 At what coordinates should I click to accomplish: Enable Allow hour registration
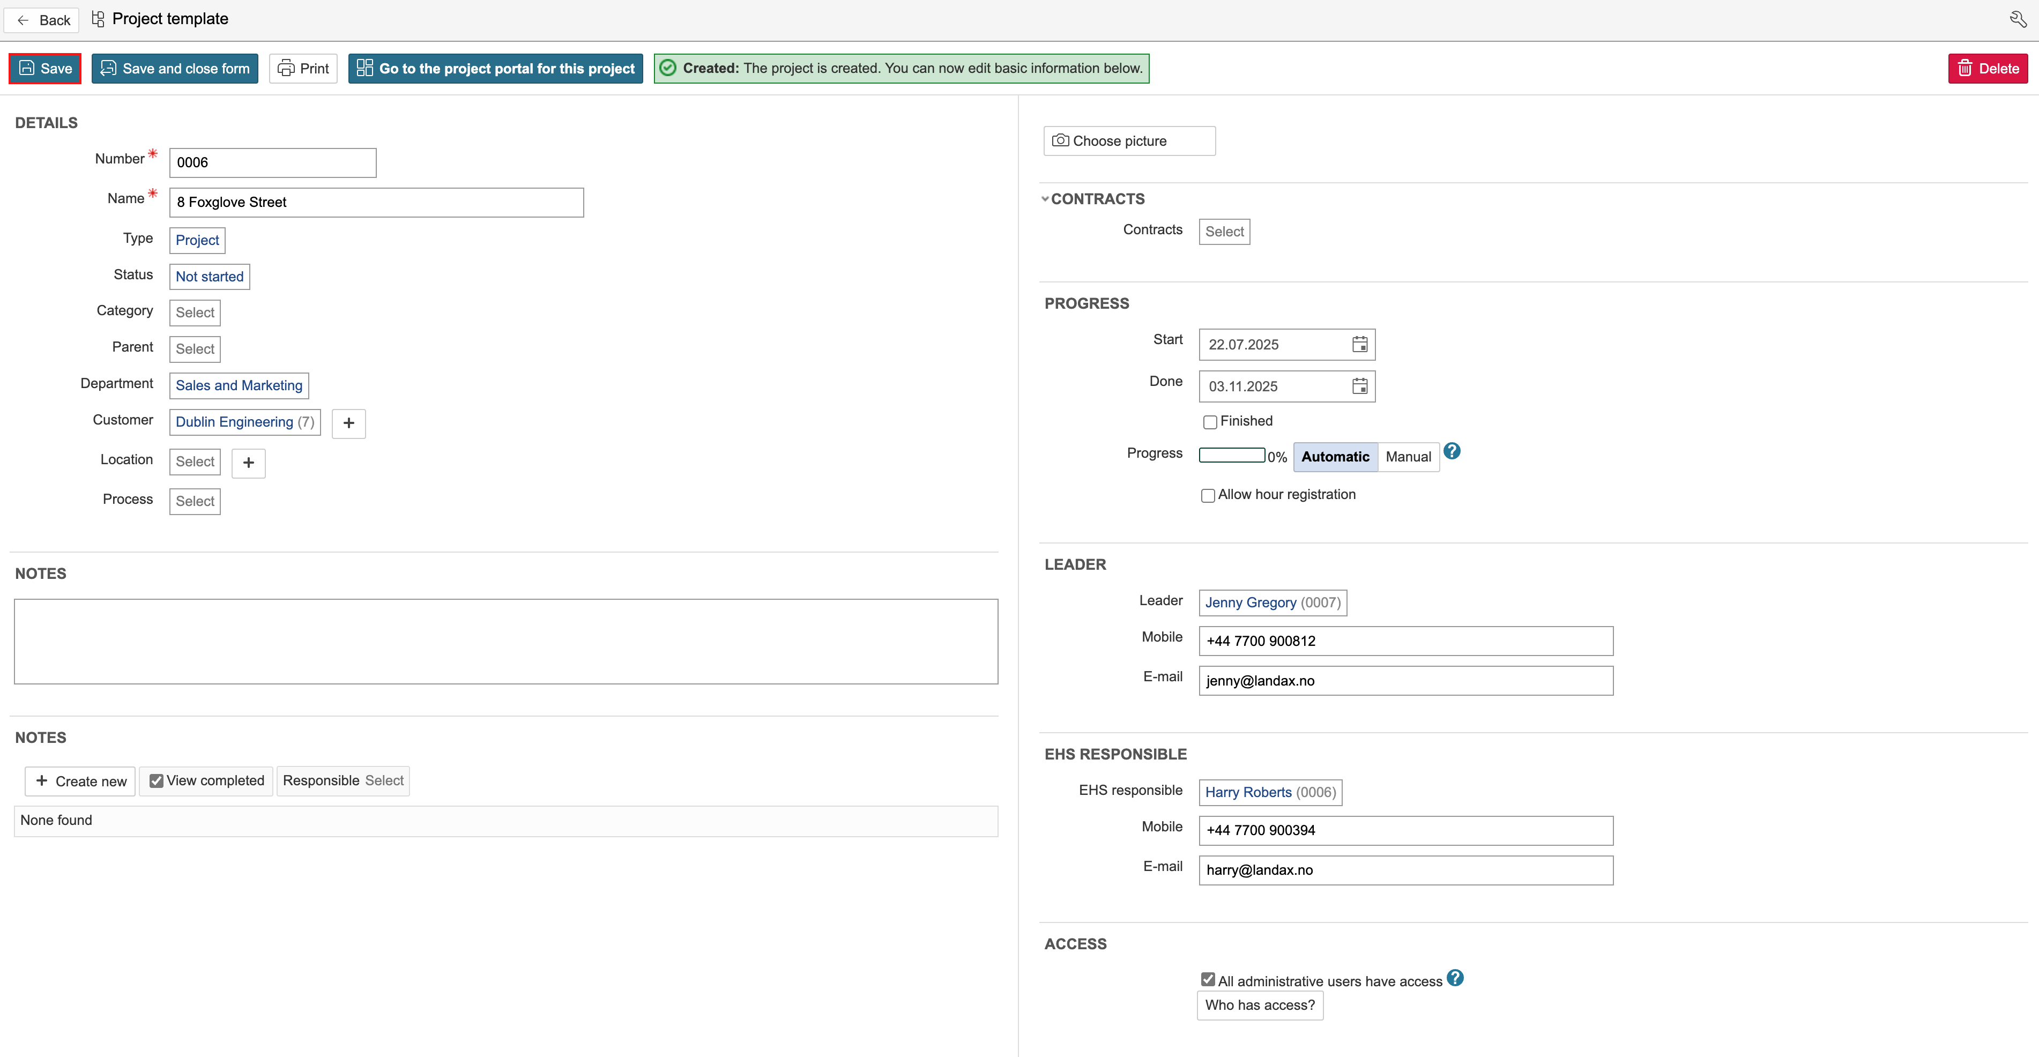(1208, 496)
